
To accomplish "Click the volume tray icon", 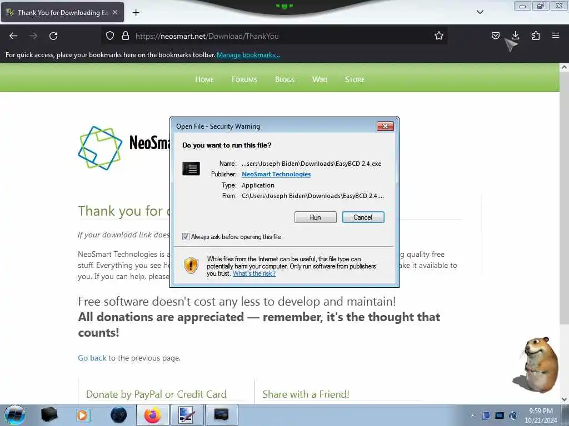I will click(513, 415).
